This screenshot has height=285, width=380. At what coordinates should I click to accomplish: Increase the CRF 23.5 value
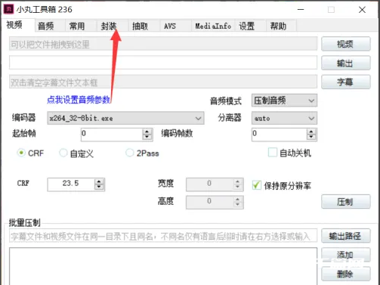[99, 181]
